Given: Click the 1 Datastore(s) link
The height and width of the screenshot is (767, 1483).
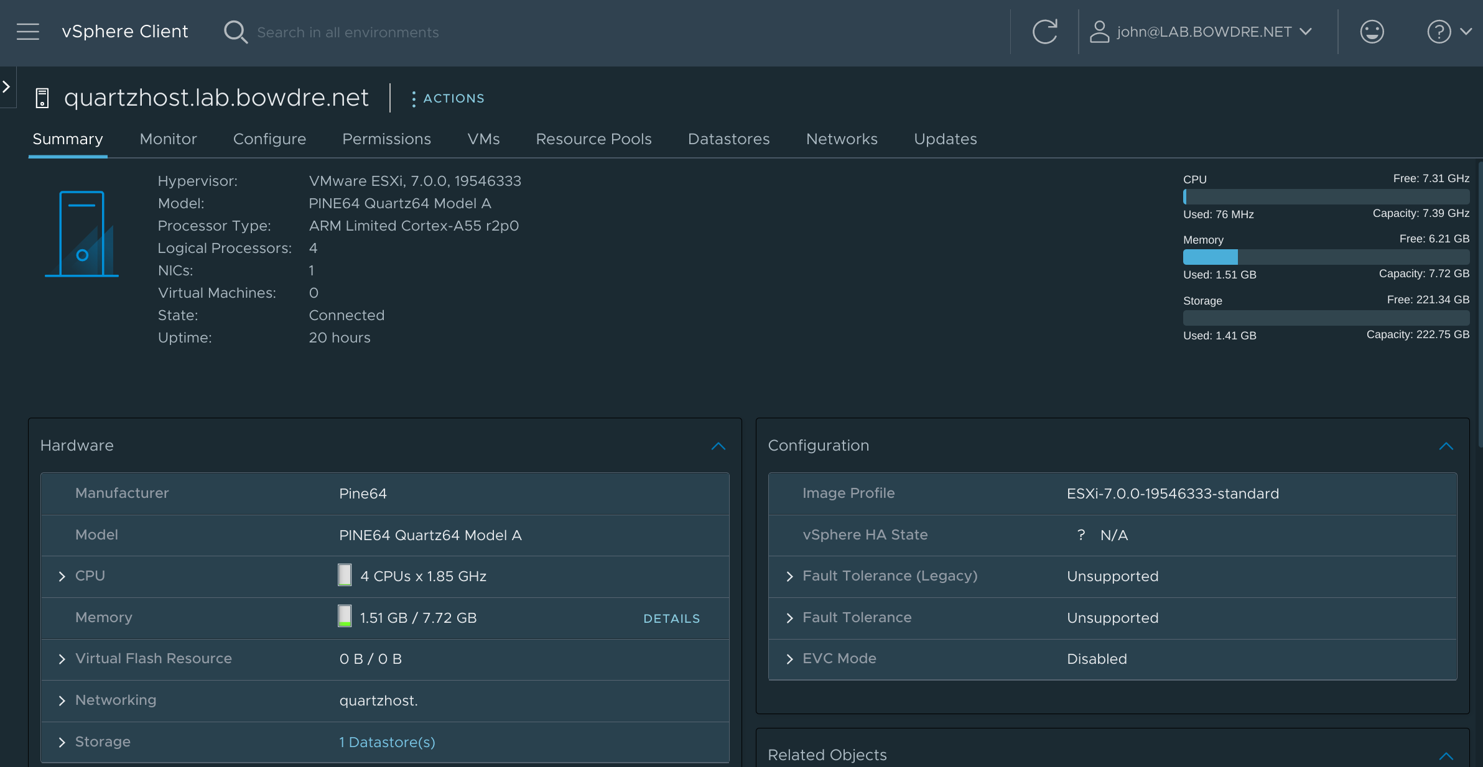Looking at the screenshot, I should click(387, 742).
